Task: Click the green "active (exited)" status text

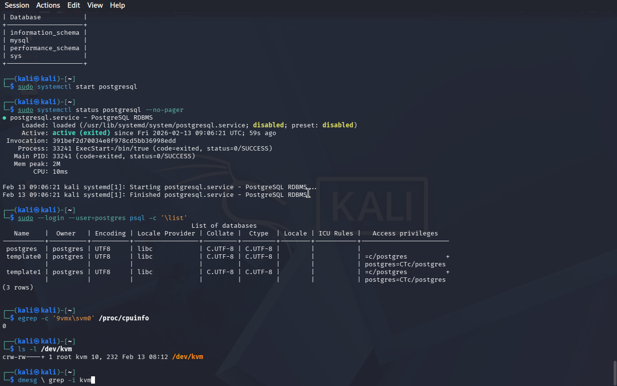Action: [x=81, y=133]
